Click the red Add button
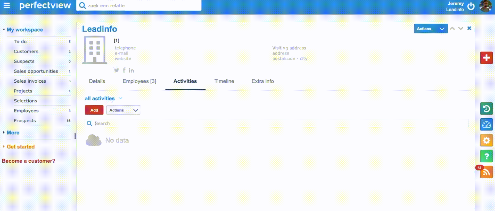The image size is (495, 211). pyautogui.click(x=94, y=110)
